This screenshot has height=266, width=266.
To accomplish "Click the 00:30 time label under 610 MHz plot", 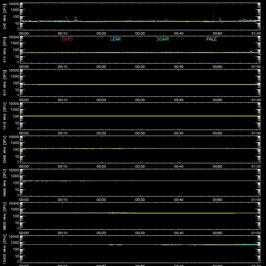I will tap(140, 100).
